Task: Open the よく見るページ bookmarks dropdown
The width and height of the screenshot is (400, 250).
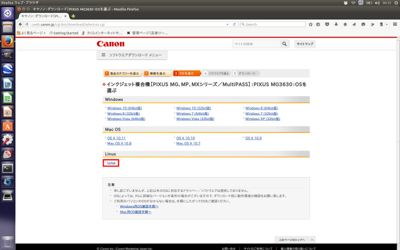Action: pos(31,33)
